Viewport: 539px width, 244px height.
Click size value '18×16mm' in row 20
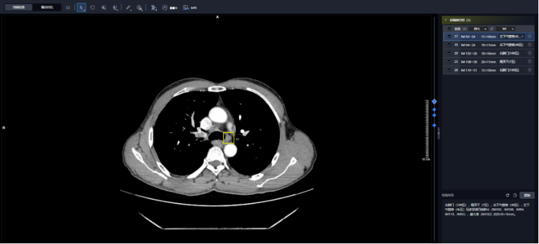pos(488,53)
